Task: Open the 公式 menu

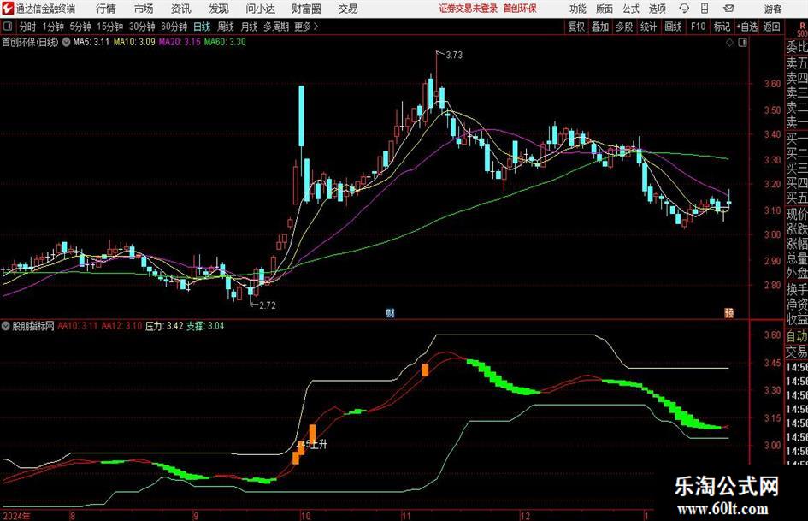Action: tap(630, 9)
